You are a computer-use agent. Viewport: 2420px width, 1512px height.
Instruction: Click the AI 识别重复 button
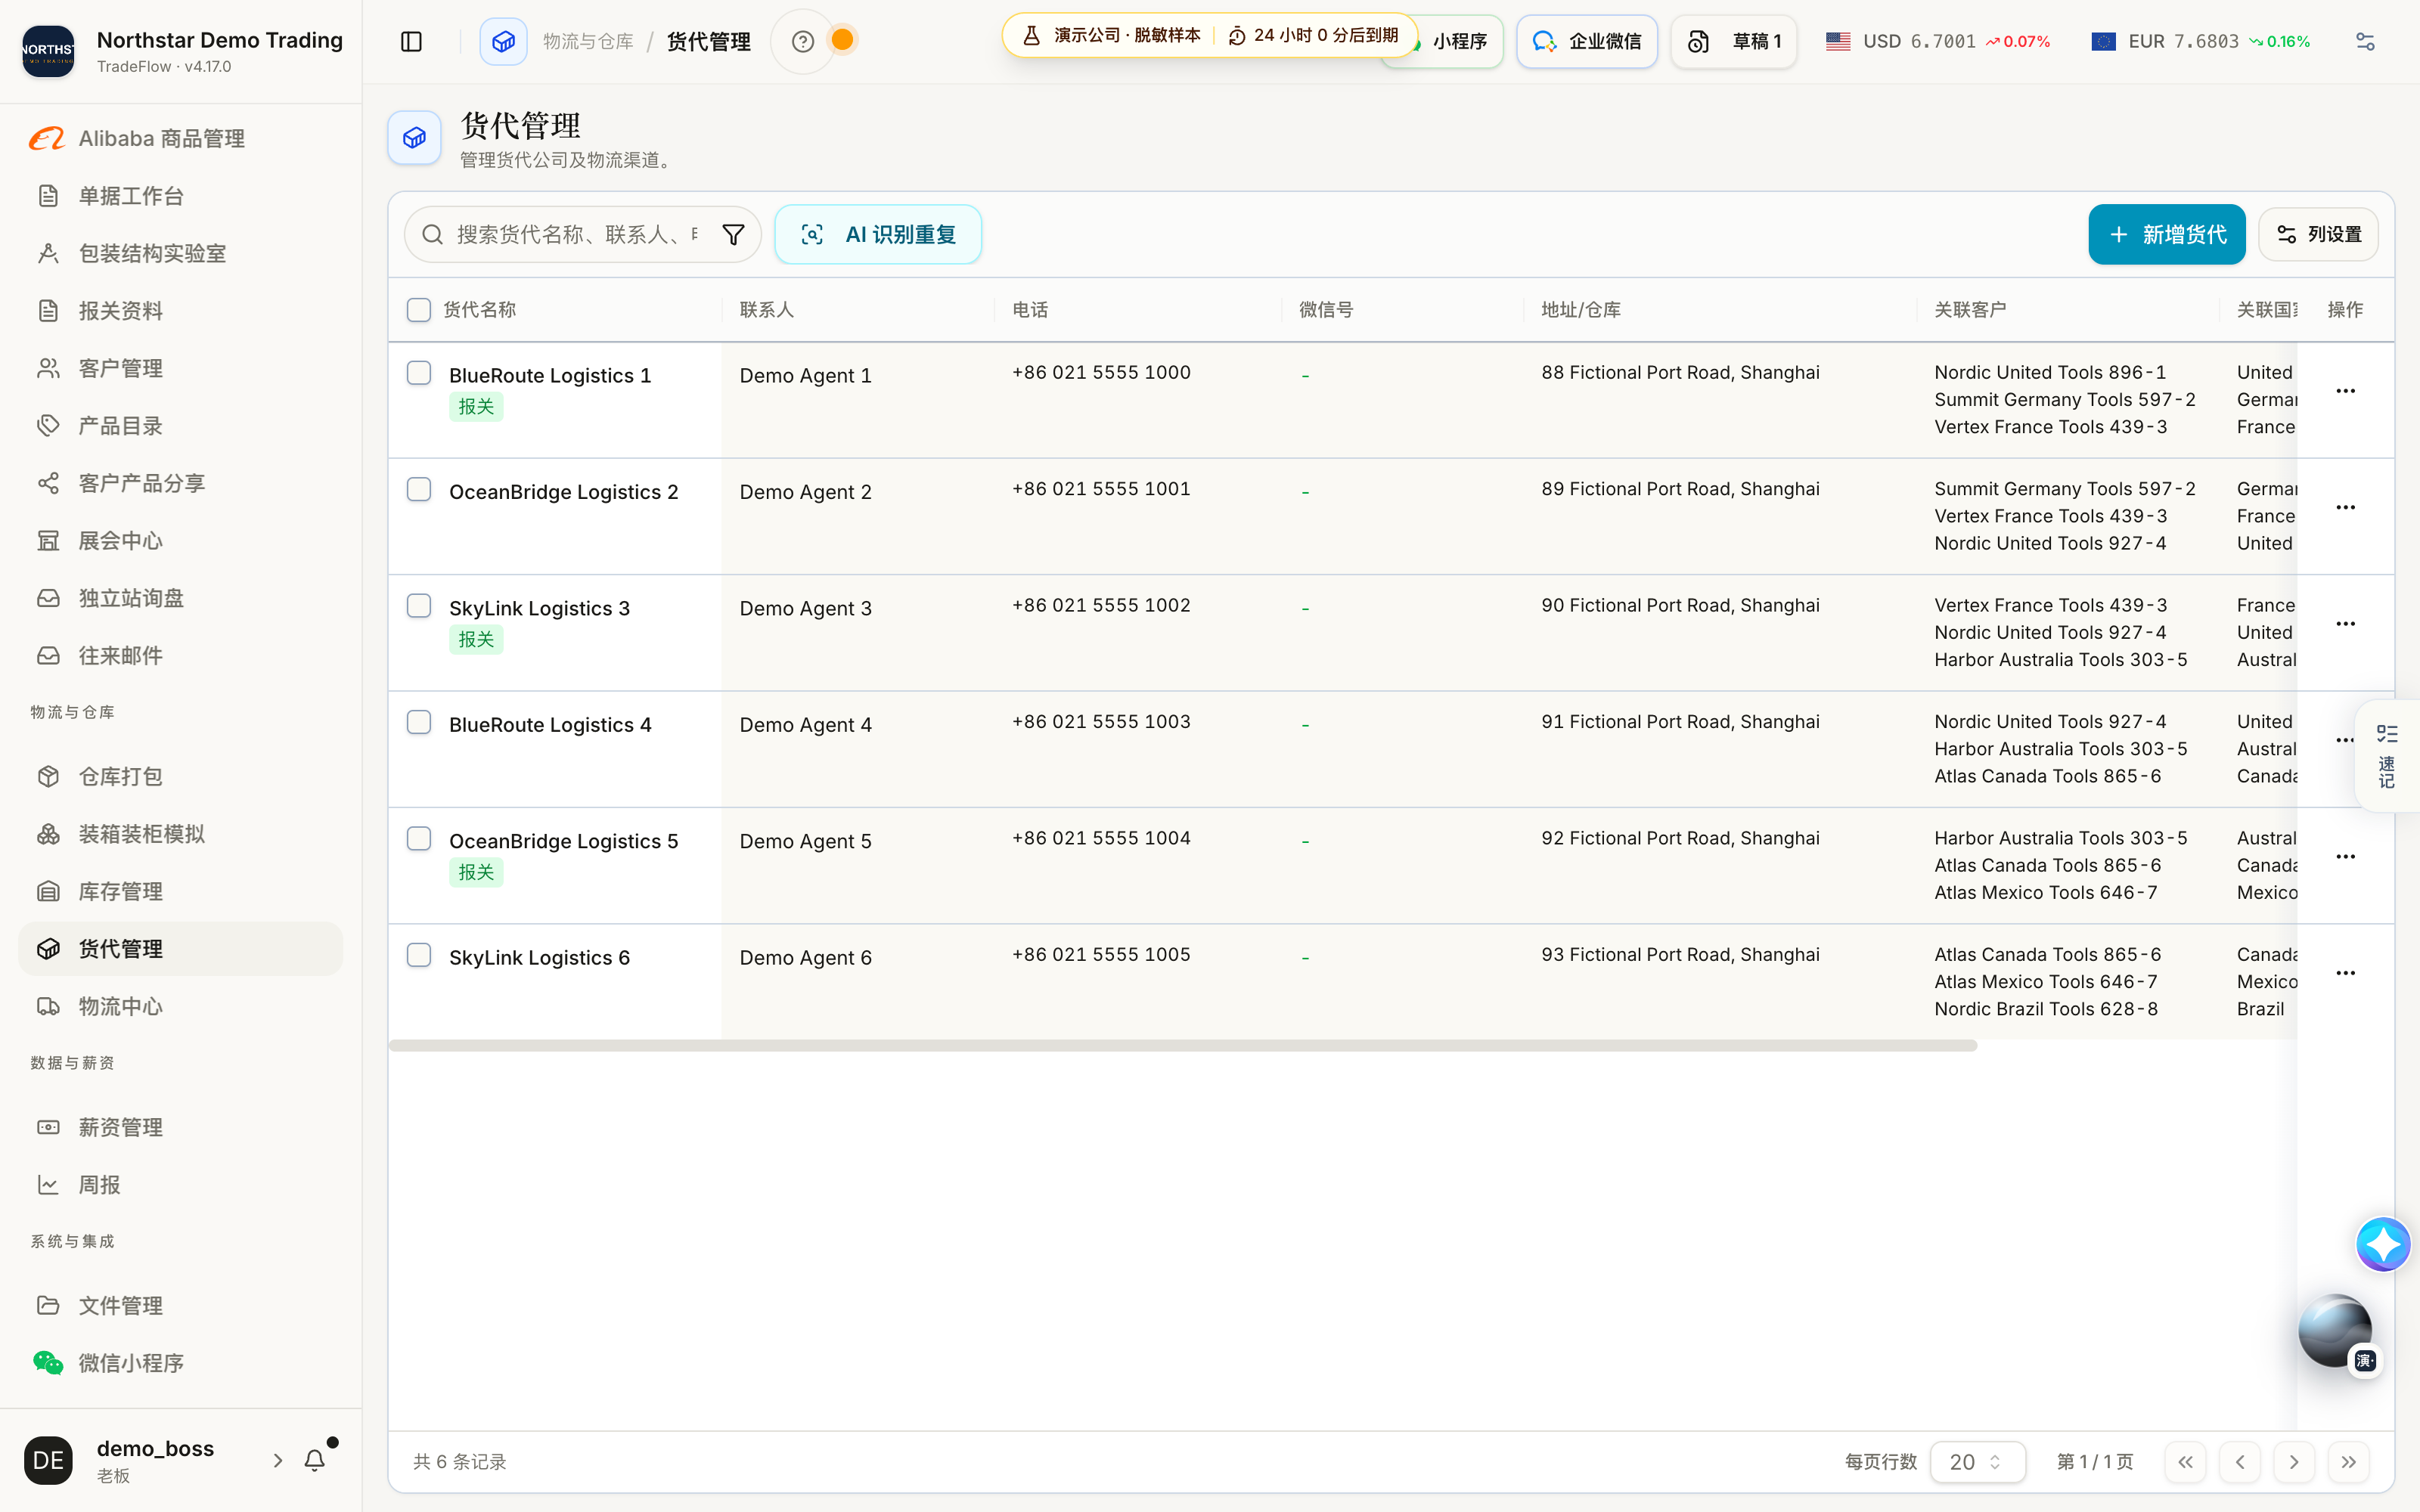[878, 234]
